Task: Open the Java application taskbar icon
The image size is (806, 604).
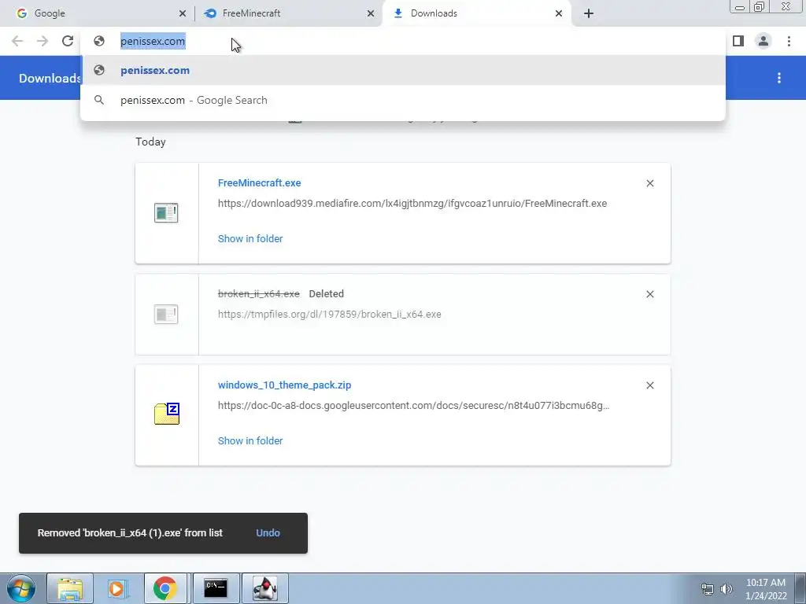Action: (x=265, y=588)
